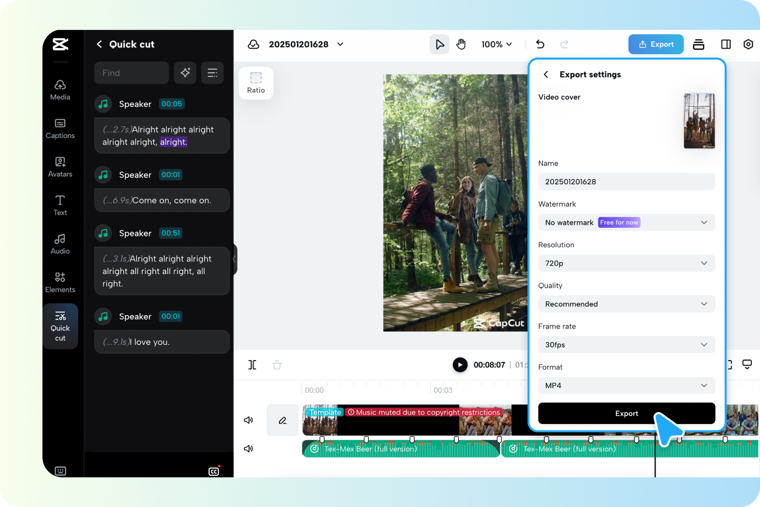760x507 pixels.
Task: Click the black Export button in Export settings
Action: 627,414
